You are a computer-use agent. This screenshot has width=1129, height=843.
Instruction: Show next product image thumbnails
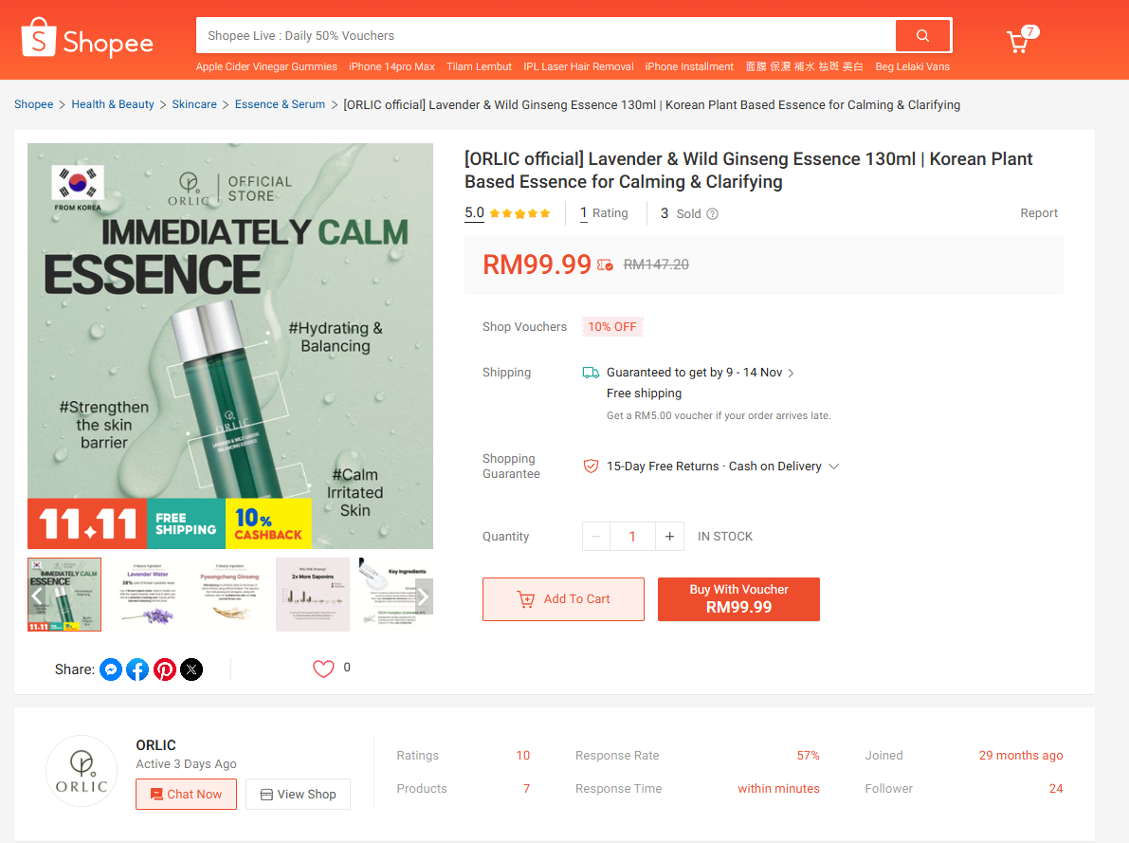(x=424, y=596)
